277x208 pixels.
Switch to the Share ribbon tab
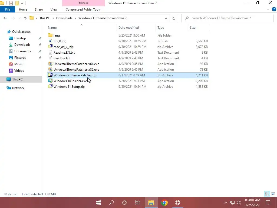tap(39, 9)
